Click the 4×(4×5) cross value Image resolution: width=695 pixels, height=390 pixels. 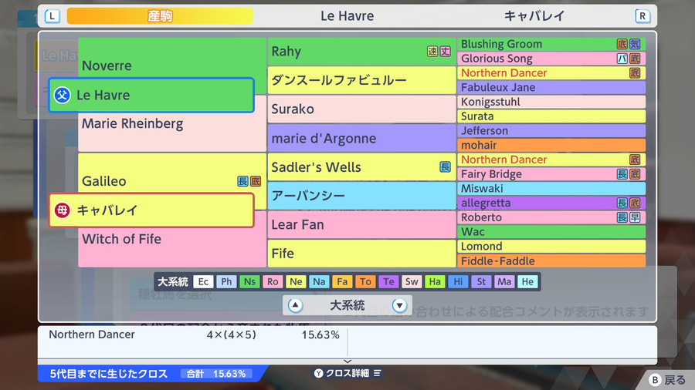tap(232, 335)
